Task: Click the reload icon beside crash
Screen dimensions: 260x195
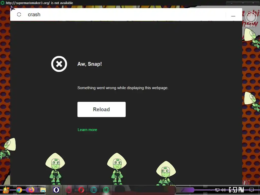Action: click(x=19, y=14)
